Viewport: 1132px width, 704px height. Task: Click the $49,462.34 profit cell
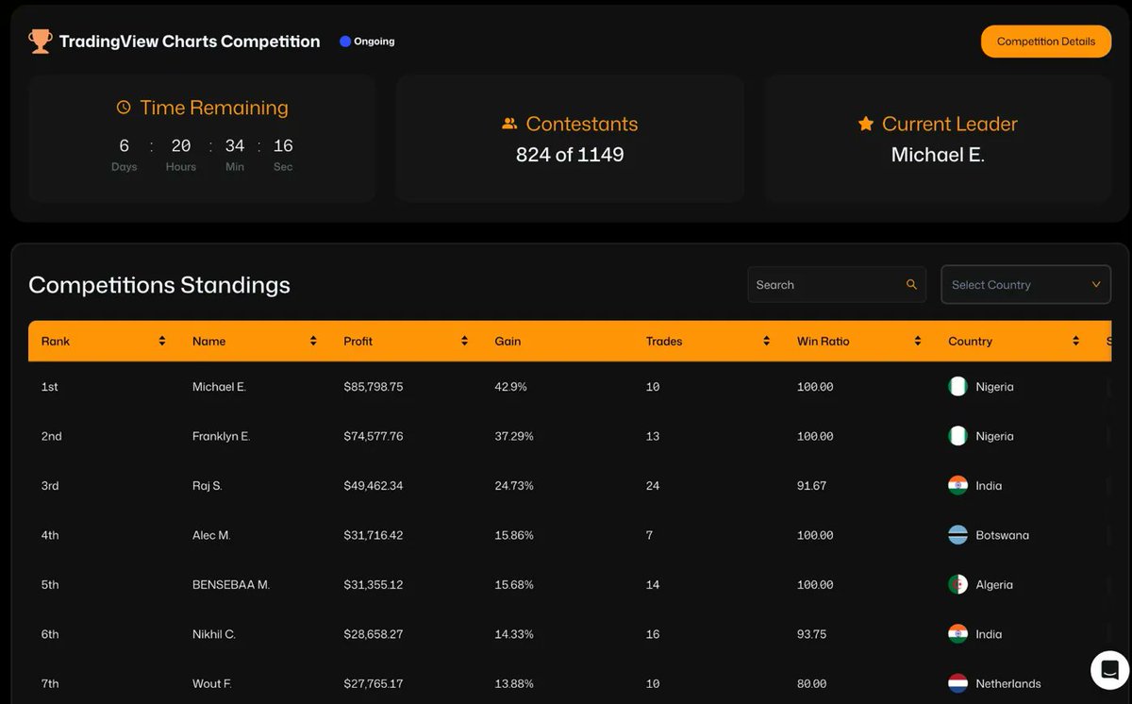pos(374,486)
